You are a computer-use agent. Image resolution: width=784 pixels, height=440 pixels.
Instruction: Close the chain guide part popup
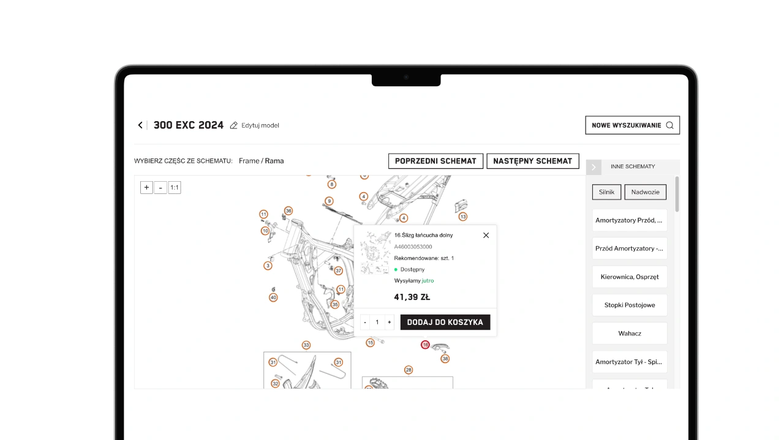click(x=486, y=235)
